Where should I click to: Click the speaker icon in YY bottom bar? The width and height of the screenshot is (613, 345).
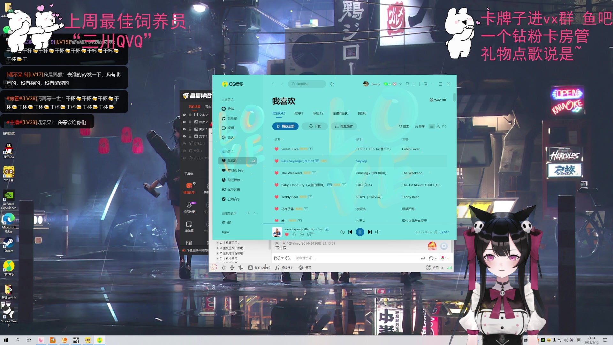(x=224, y=268)
